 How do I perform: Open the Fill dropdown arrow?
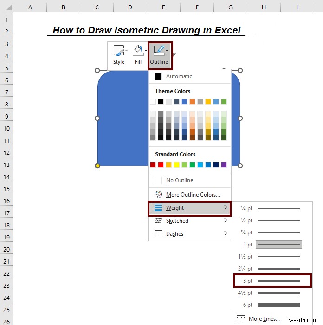coord(146,50)
